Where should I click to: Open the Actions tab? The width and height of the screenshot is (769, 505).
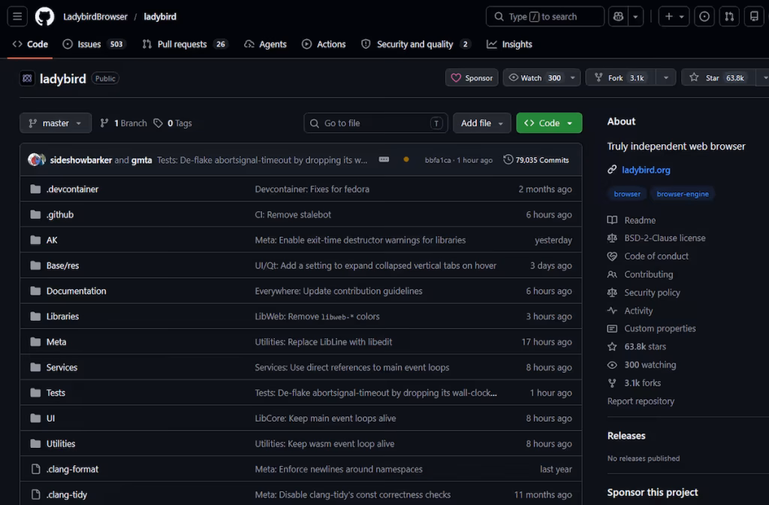tap(324, 44)
